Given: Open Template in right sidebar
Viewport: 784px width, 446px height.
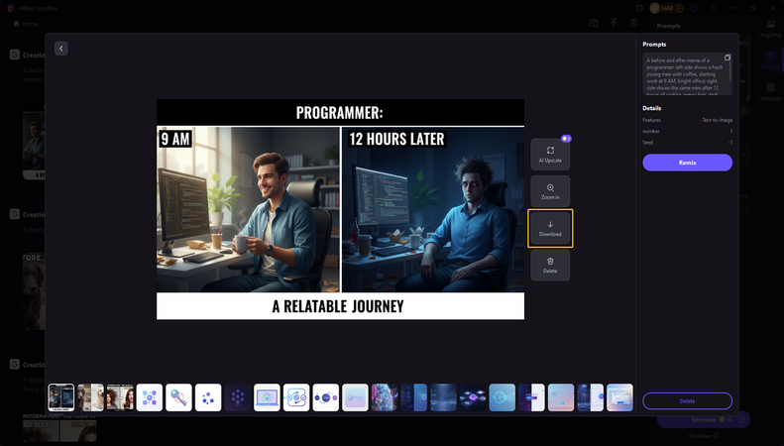Looking at the screenshot, I should pyautogui.click(x=770, y=92).
